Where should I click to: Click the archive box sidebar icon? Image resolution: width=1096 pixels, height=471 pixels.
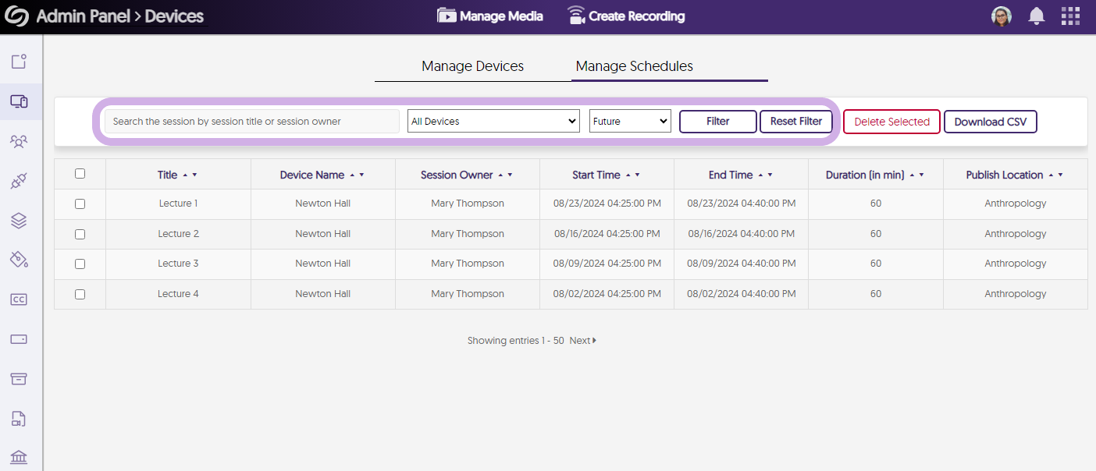pos(19,379)
